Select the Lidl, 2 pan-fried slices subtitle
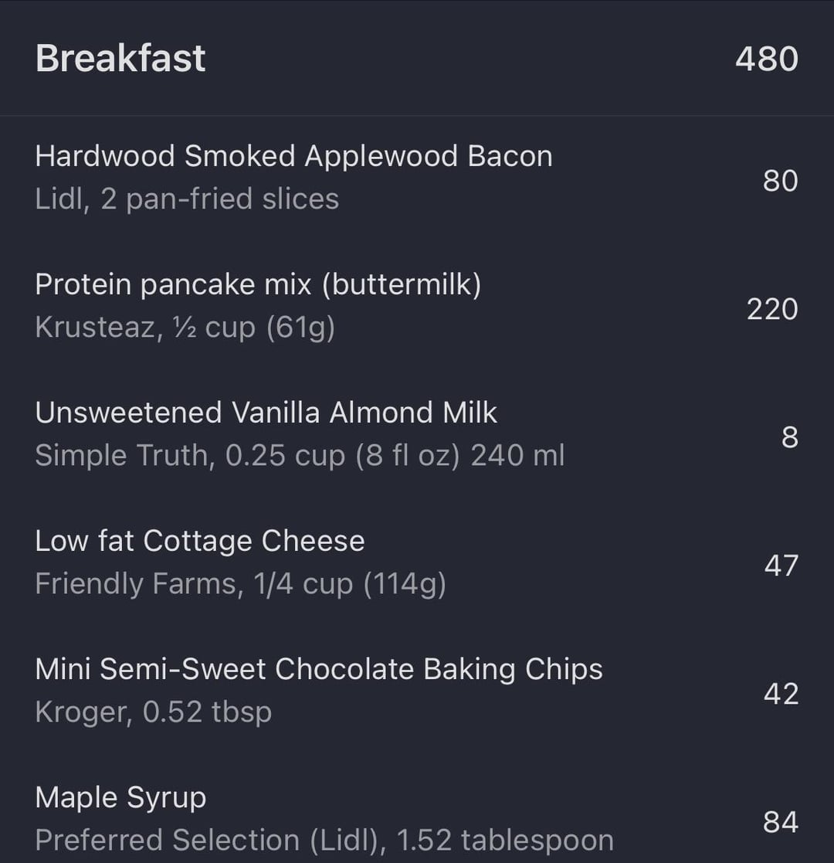 (x=187, y=199)
